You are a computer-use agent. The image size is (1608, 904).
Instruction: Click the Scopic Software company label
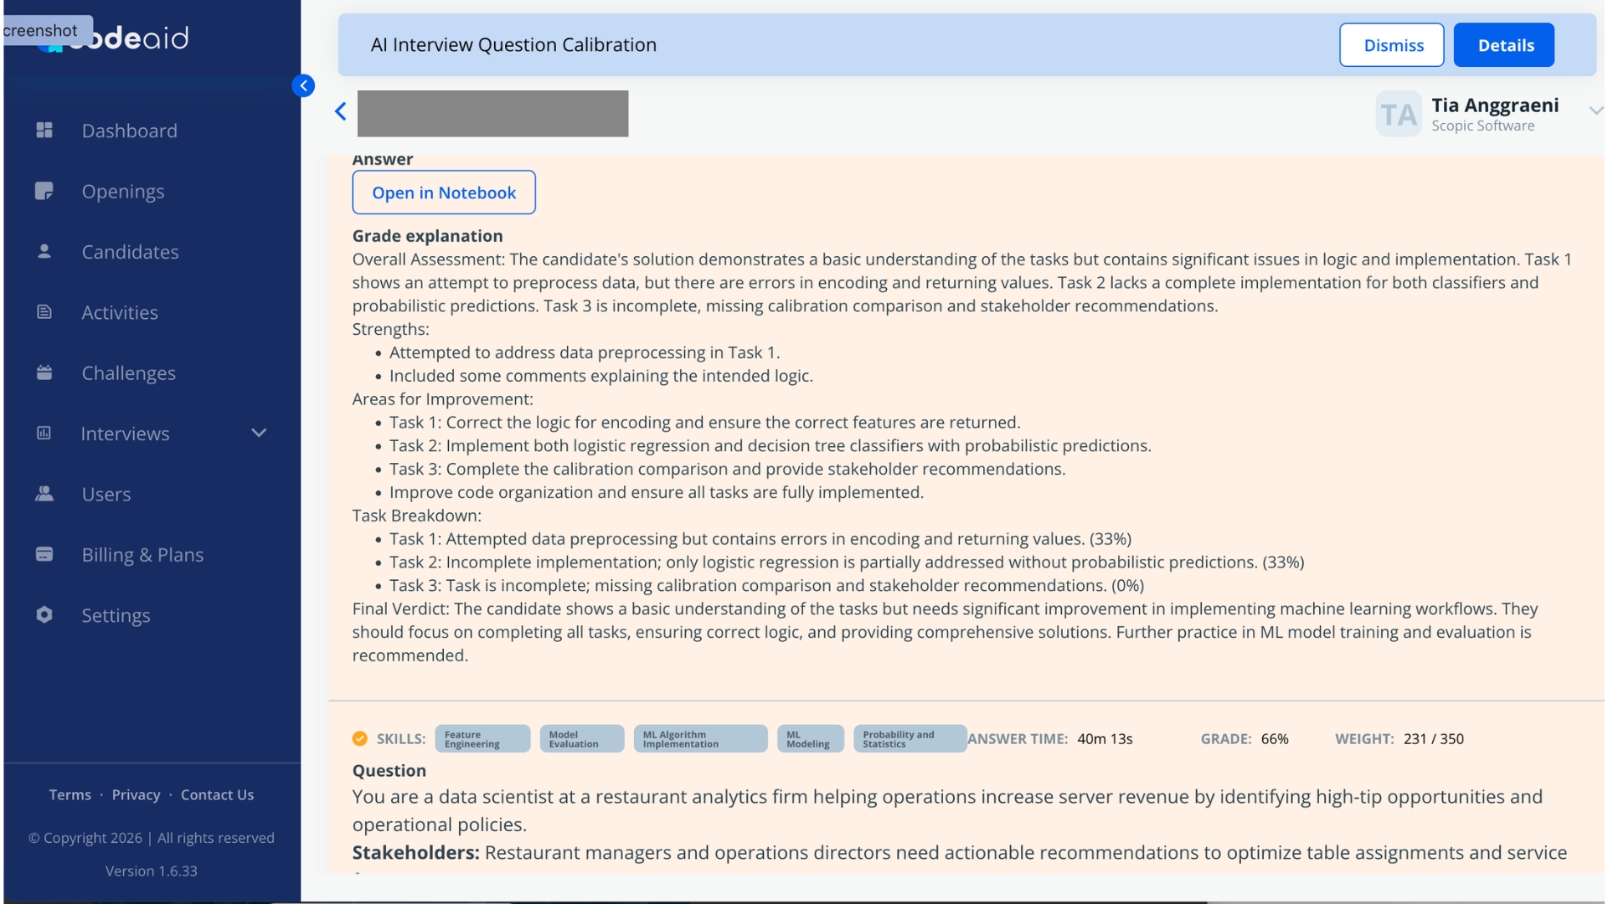1483,126
